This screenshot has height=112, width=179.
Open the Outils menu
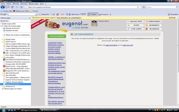click(x=42, y=4)
